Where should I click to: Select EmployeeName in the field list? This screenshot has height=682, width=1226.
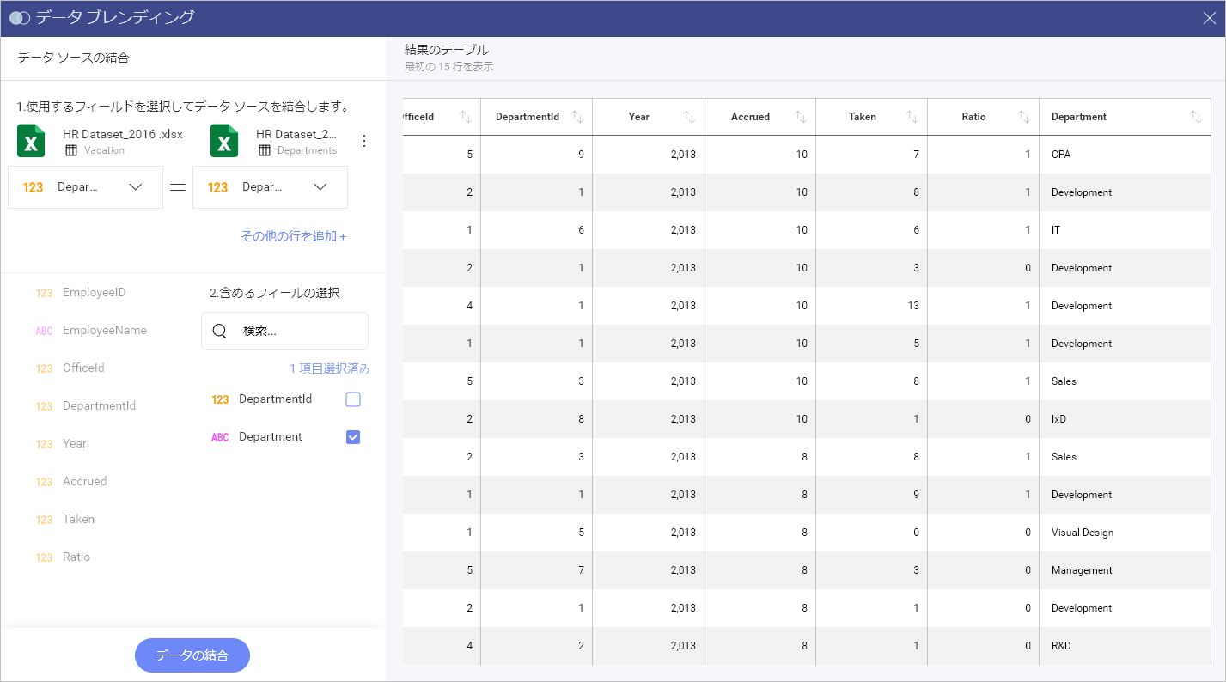[105, 331]
